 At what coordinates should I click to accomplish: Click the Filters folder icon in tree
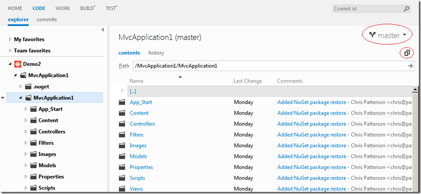[x=34, y=143]
